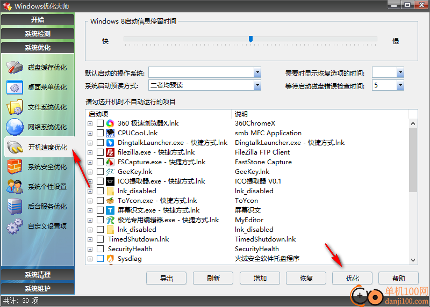Click the 帮助 button

[398, 278]
